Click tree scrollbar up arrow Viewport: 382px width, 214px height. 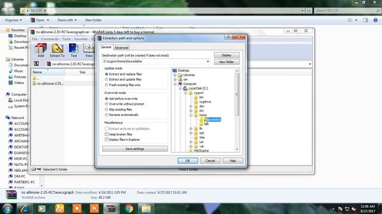[237, 71]
